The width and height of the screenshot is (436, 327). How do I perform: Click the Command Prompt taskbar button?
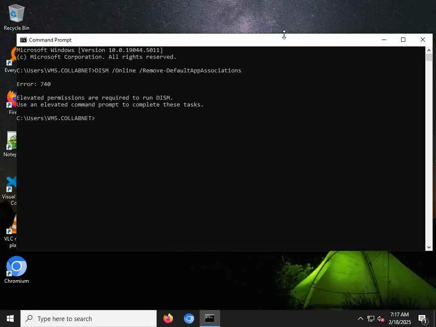pyautogui.click(x=209, y=318)
